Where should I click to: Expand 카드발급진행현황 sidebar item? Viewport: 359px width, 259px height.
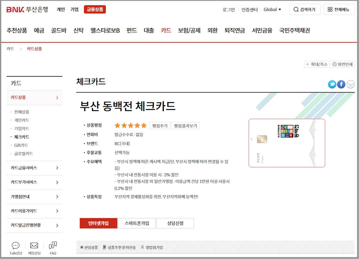34,225
